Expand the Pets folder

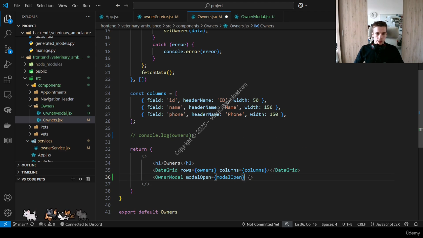tap(44, 127)
